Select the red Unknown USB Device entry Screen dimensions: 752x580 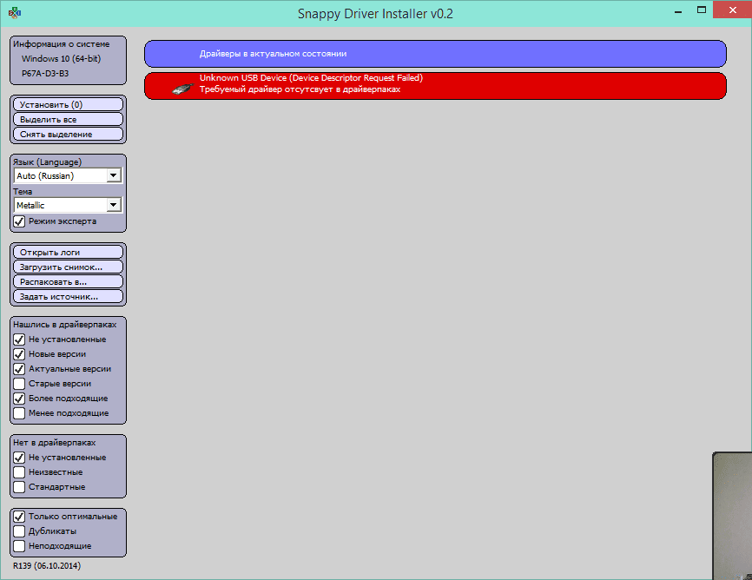[x=435, y=86]
